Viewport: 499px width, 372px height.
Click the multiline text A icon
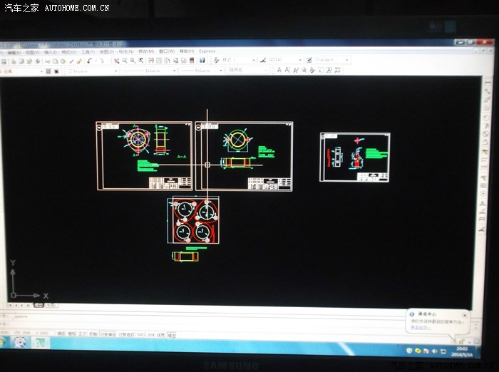(279, 70)
